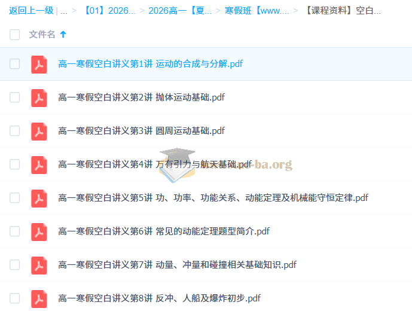Check the box for 第1讲 运动的合成与分解.pdf

[x=15, y=64]
